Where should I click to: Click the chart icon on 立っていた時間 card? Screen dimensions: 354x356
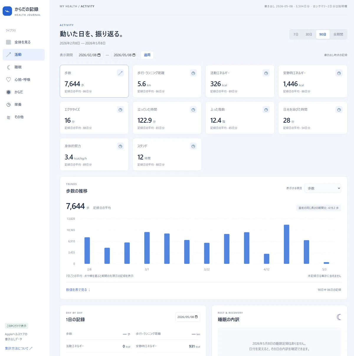(193, 110)
